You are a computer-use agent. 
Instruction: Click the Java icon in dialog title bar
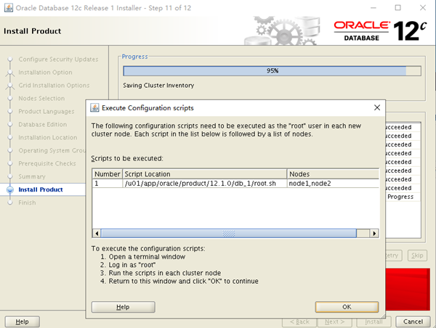(x=94, y=107)
